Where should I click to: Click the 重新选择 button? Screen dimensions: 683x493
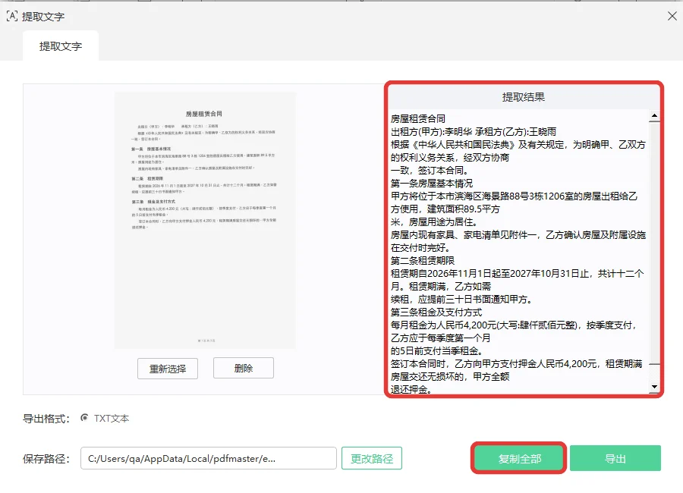click(x=168, y=369)
